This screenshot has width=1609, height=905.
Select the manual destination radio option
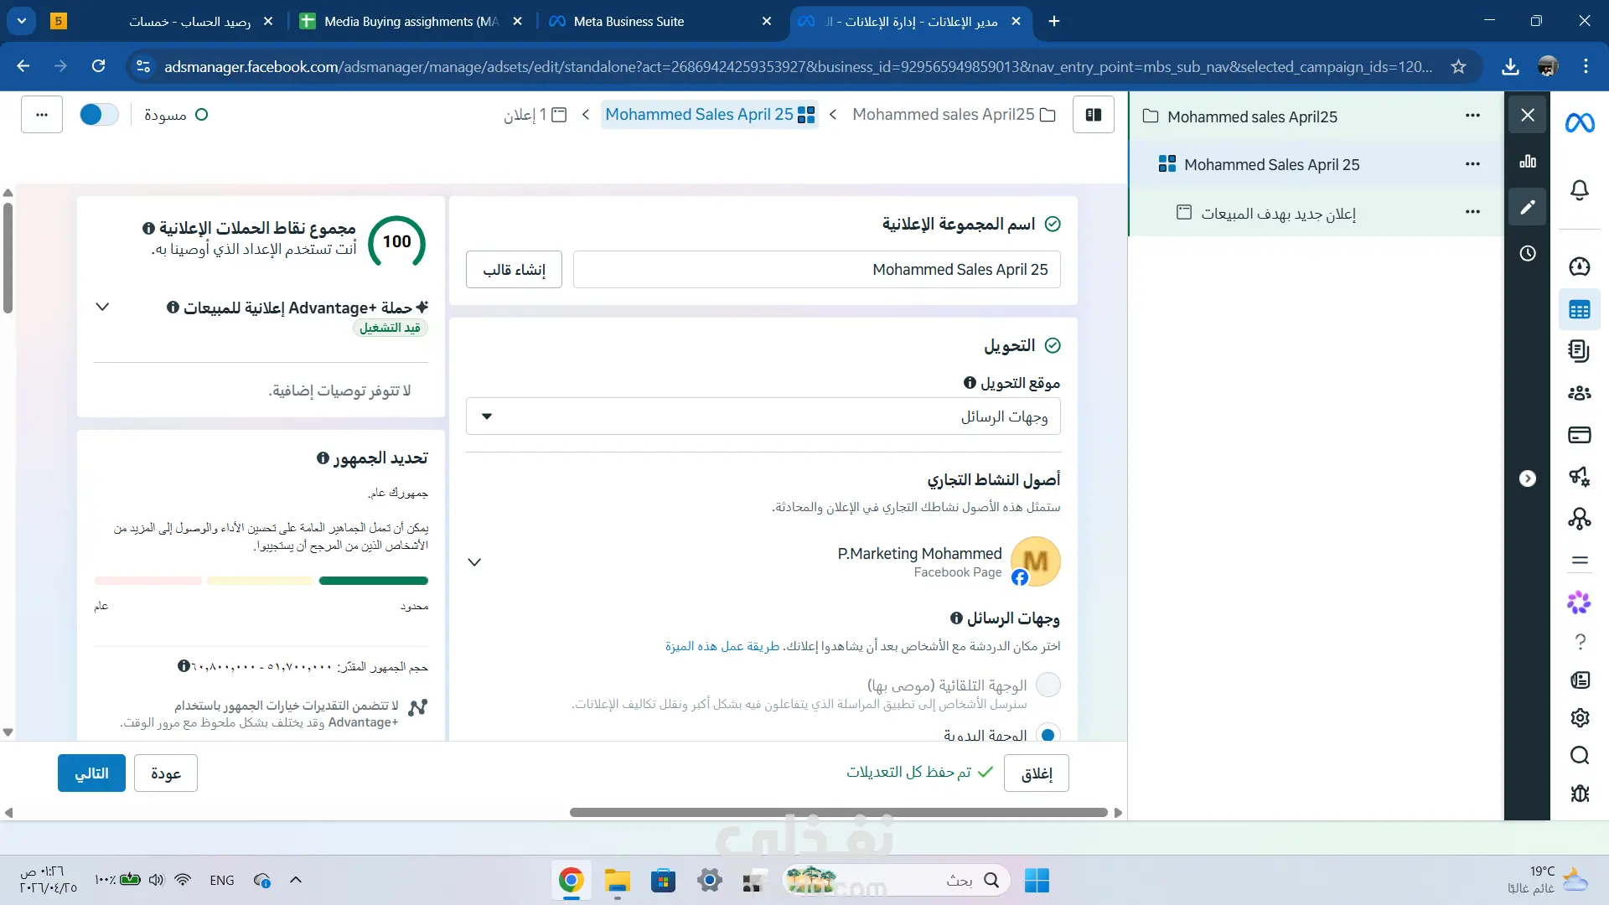1048,735
